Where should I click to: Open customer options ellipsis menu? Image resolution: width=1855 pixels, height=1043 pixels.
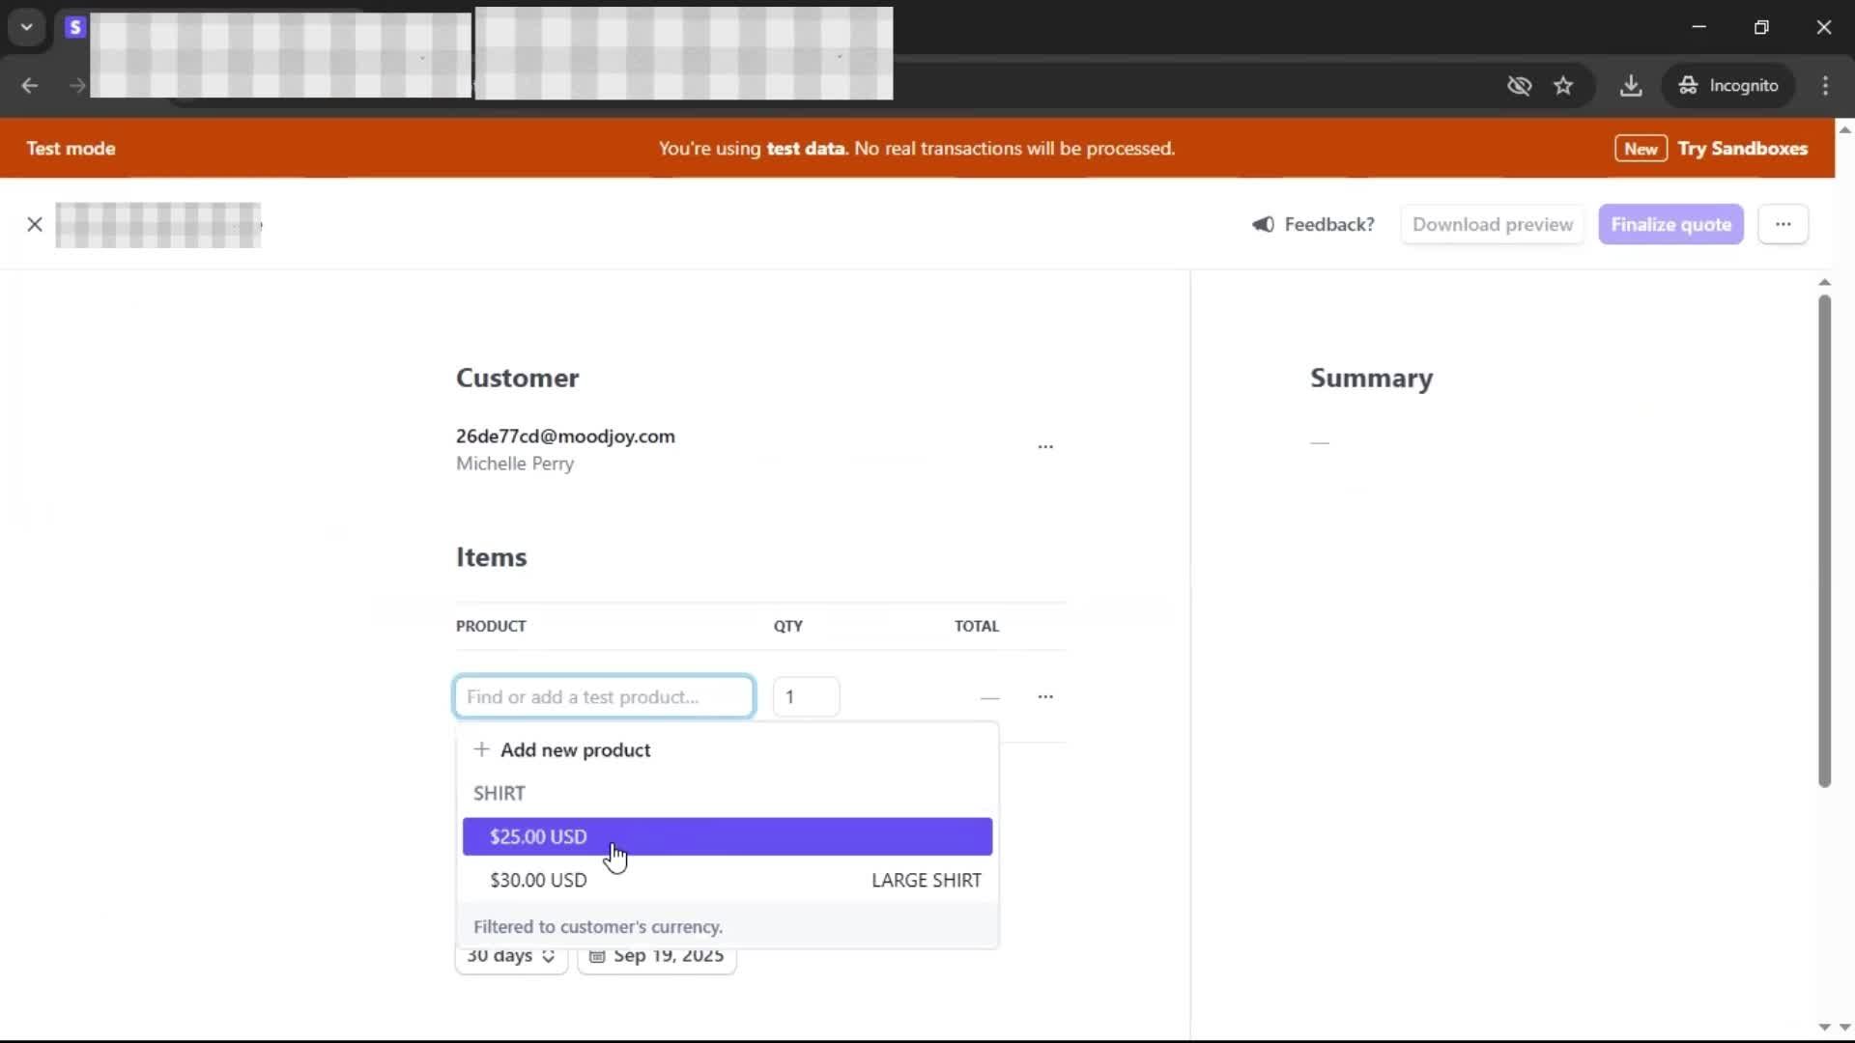click(1045, 447)
